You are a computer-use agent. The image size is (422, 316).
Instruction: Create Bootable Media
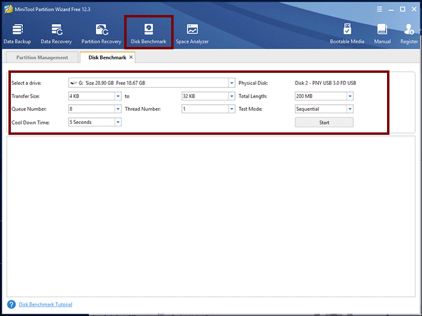point(347,34)
